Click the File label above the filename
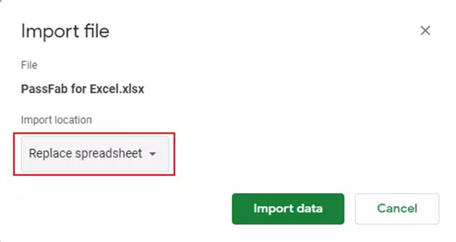This screenshot has width=456, height=242. click(x=29, y=64)
